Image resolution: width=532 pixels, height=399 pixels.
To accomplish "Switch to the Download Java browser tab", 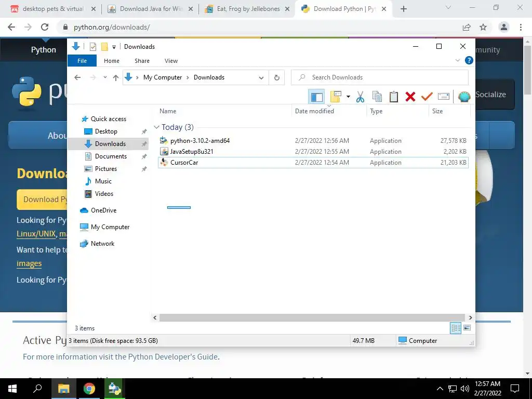I will (x=150, y=9).
